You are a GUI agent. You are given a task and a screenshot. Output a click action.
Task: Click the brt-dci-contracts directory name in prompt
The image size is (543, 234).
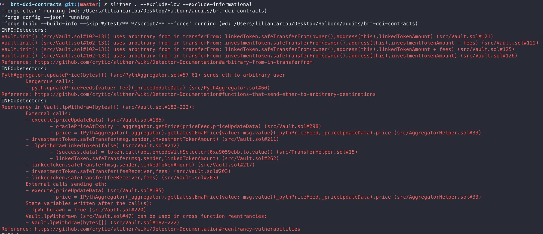(x=36, y=5)
